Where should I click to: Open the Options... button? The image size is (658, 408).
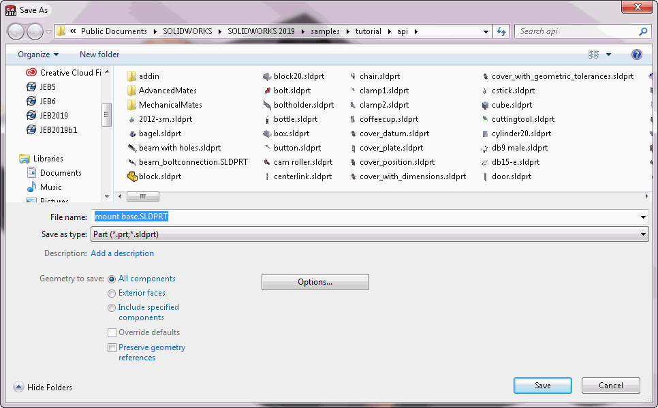coord(315,282)
